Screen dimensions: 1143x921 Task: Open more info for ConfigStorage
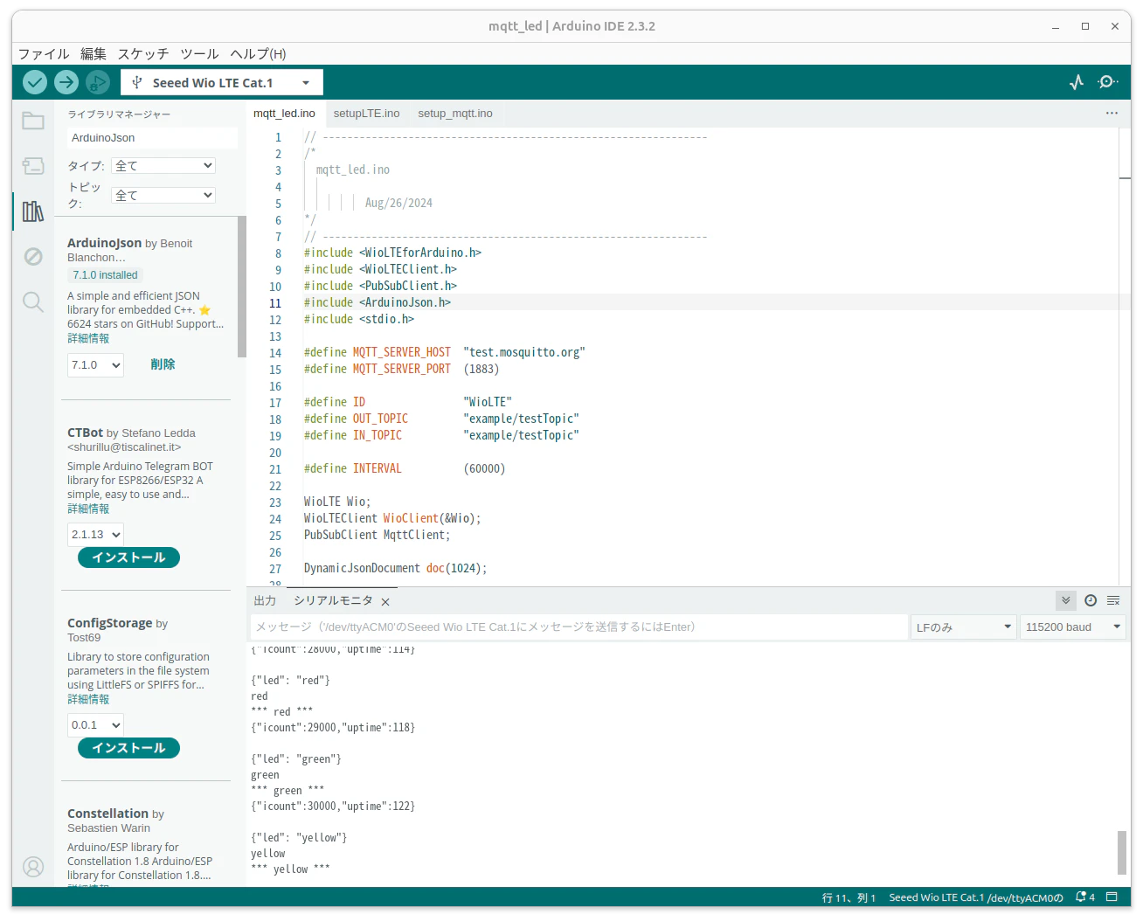point(88,699)
